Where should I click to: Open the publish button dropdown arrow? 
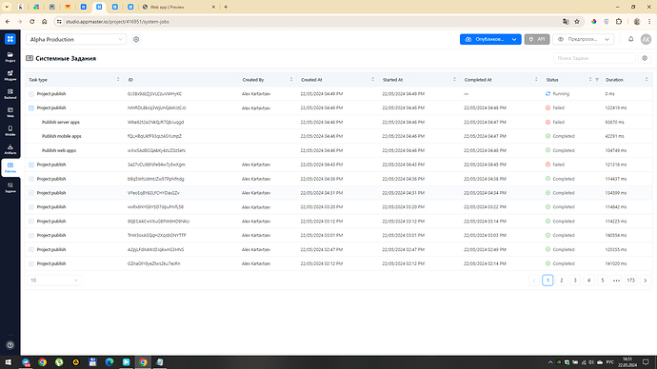[514, 39]
